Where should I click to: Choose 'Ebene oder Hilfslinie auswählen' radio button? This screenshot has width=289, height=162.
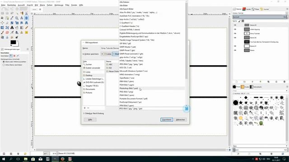pos(4,62)
